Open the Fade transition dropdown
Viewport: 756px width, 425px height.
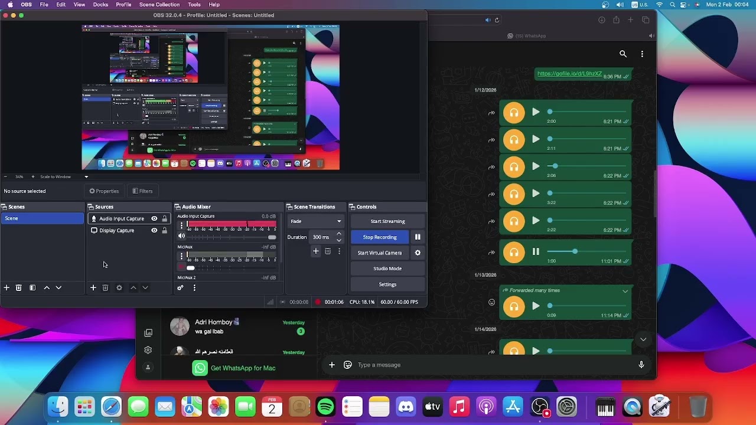click(315, 221)
